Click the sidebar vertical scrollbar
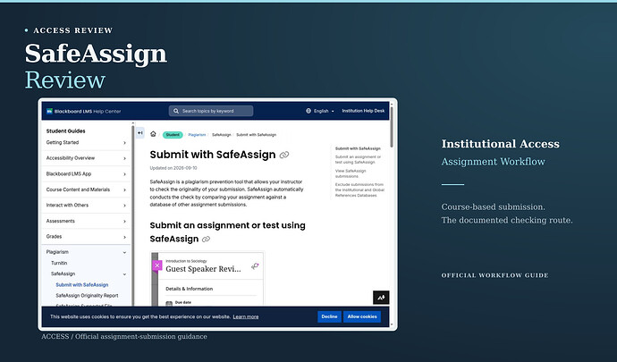 132,215
